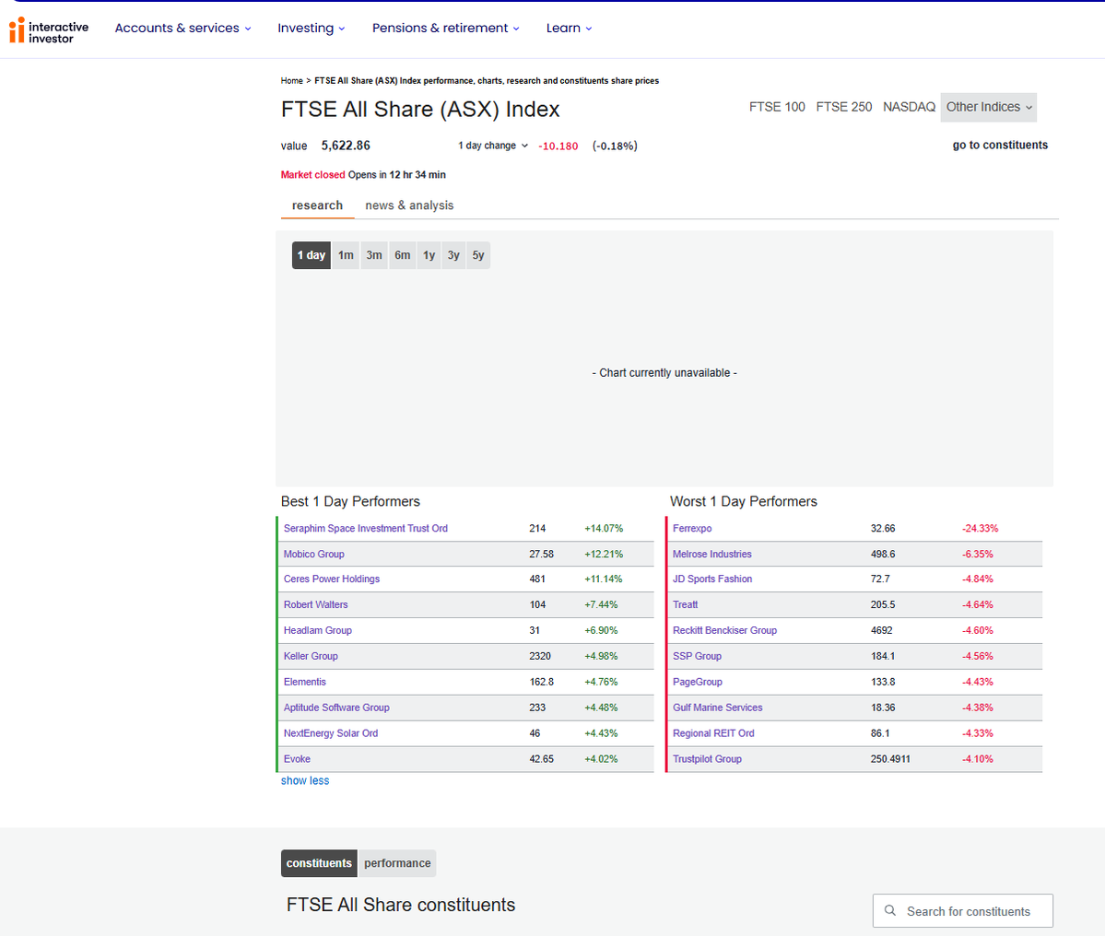Open the Elementis link
The width and height of the screenshot is (1105, 936).
pos(304,682)
